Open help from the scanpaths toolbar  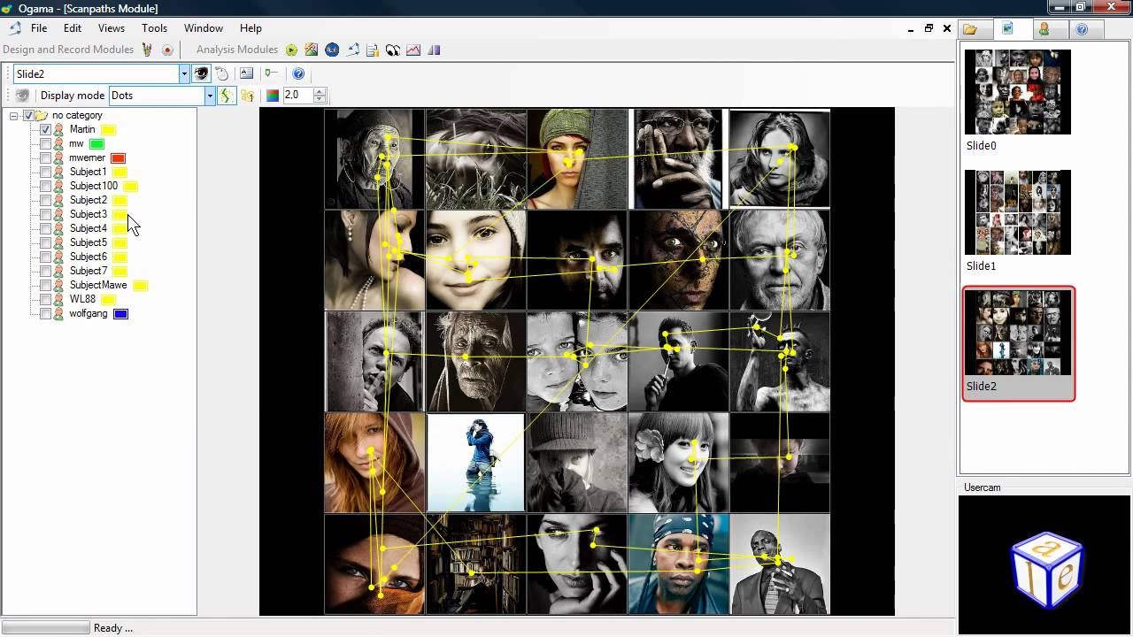[x=298, y=74]
